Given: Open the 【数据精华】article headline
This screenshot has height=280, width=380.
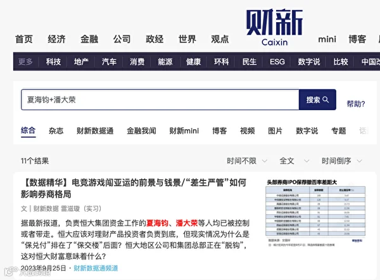Looking at the screenshot, I should (134, 188).
